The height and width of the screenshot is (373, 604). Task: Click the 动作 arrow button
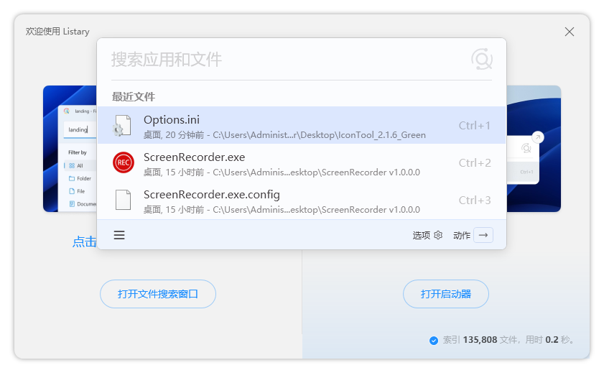point(483,235)
